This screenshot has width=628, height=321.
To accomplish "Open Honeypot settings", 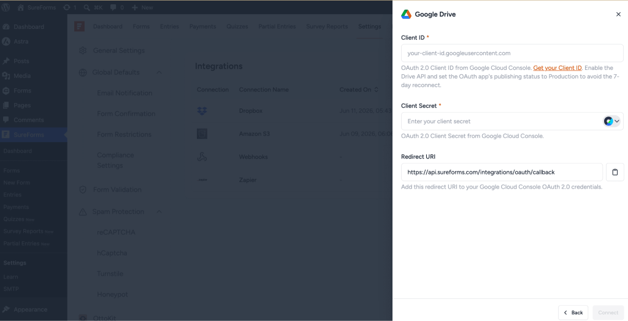I will tap(113, 295).
